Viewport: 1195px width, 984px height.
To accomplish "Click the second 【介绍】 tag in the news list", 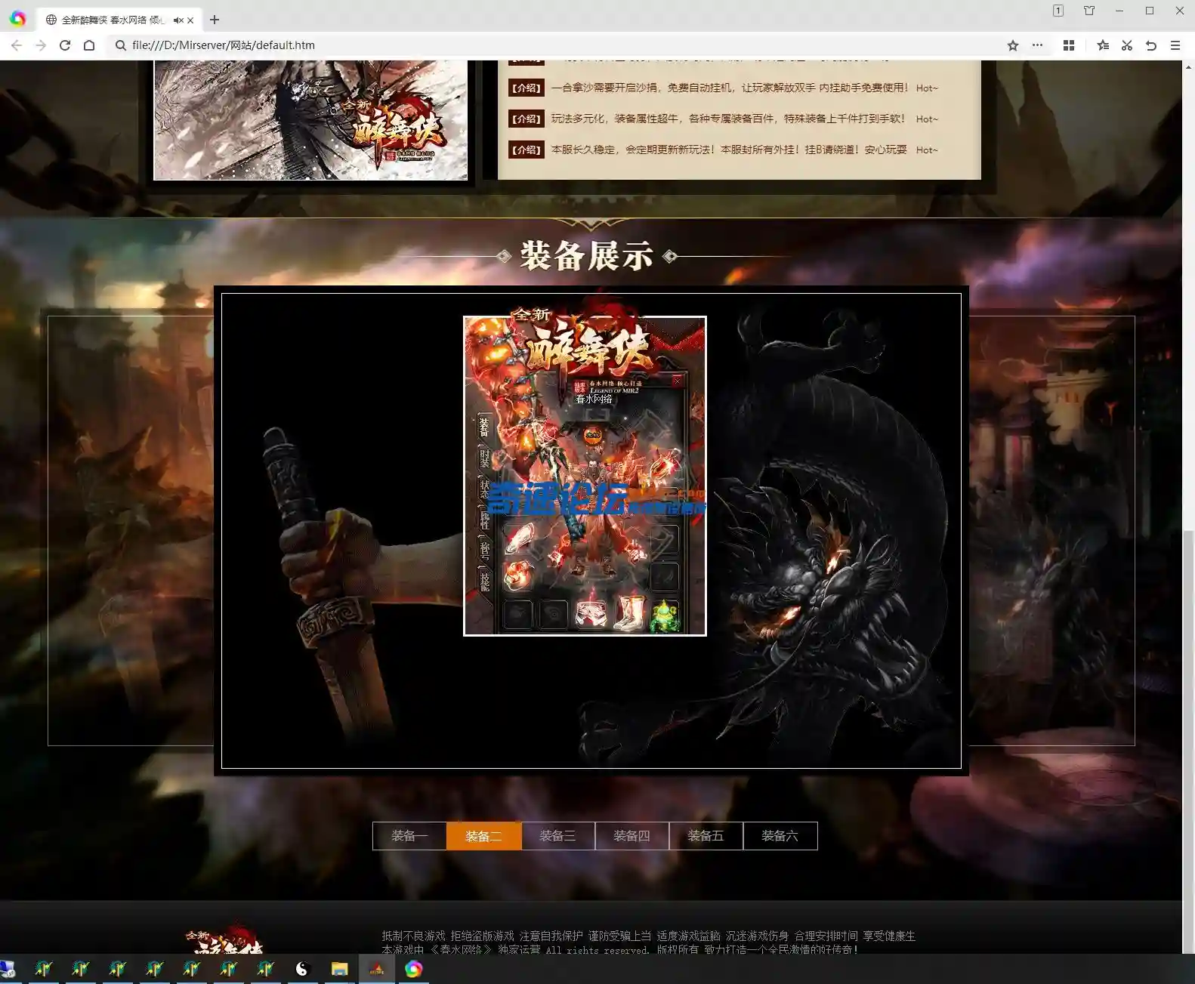I will tap(526, 119).
